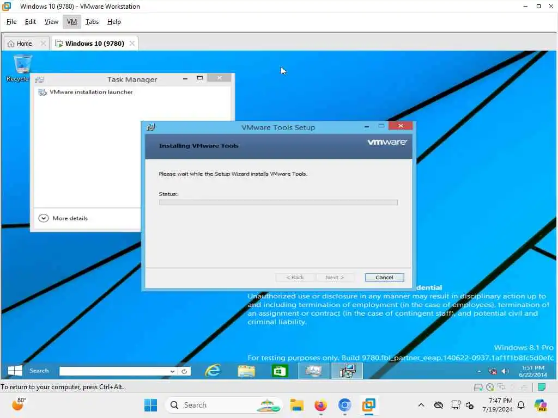Click the CD/DVD drive status bar icon
558x418 pixels.
pyautogui.click(x=490, y=387)
